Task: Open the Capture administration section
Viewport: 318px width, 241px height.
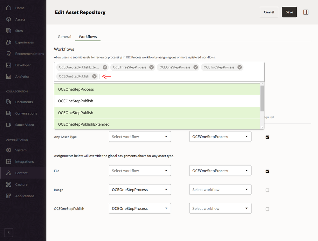Action: 9,184
